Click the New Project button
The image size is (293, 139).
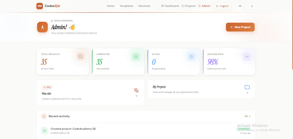point(240,27)
